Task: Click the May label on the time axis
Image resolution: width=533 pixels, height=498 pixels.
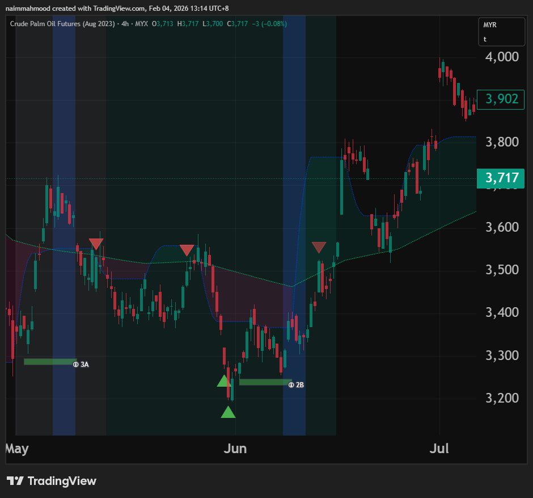Action: (x=17, y=449)
